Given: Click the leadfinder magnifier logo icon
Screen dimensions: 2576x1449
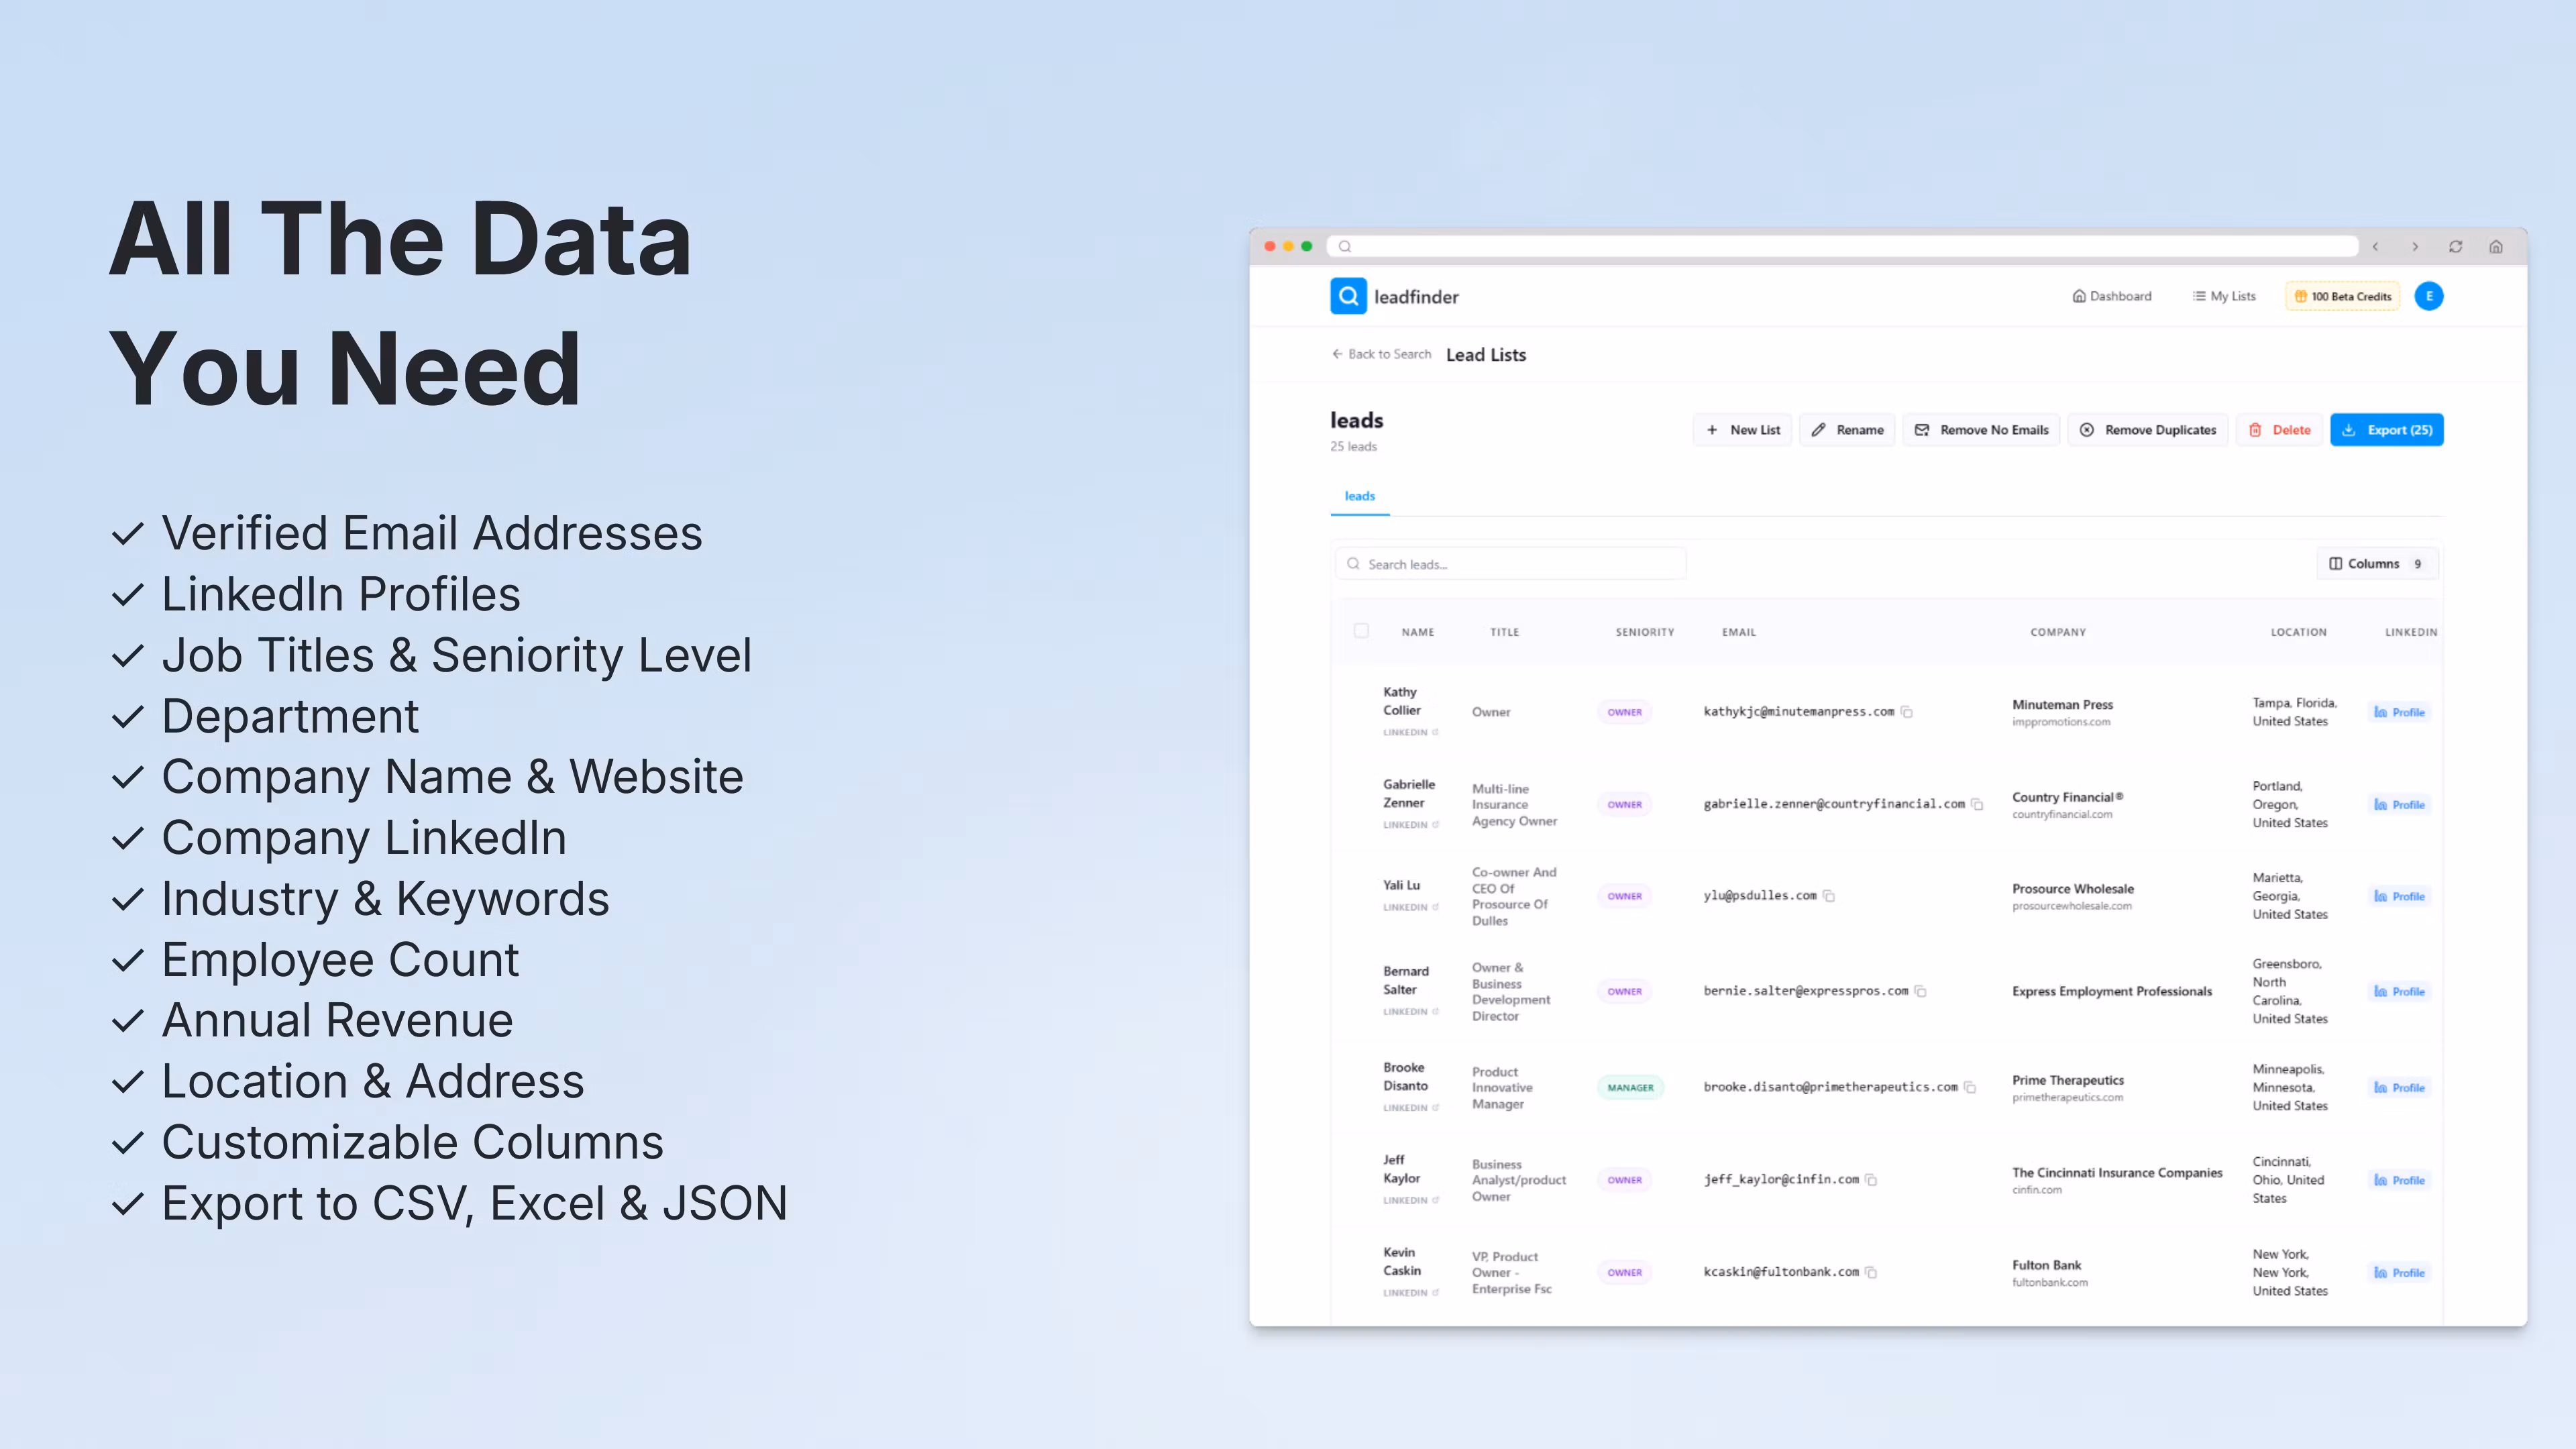Looking at the screenshot, I should [1348, 296].
